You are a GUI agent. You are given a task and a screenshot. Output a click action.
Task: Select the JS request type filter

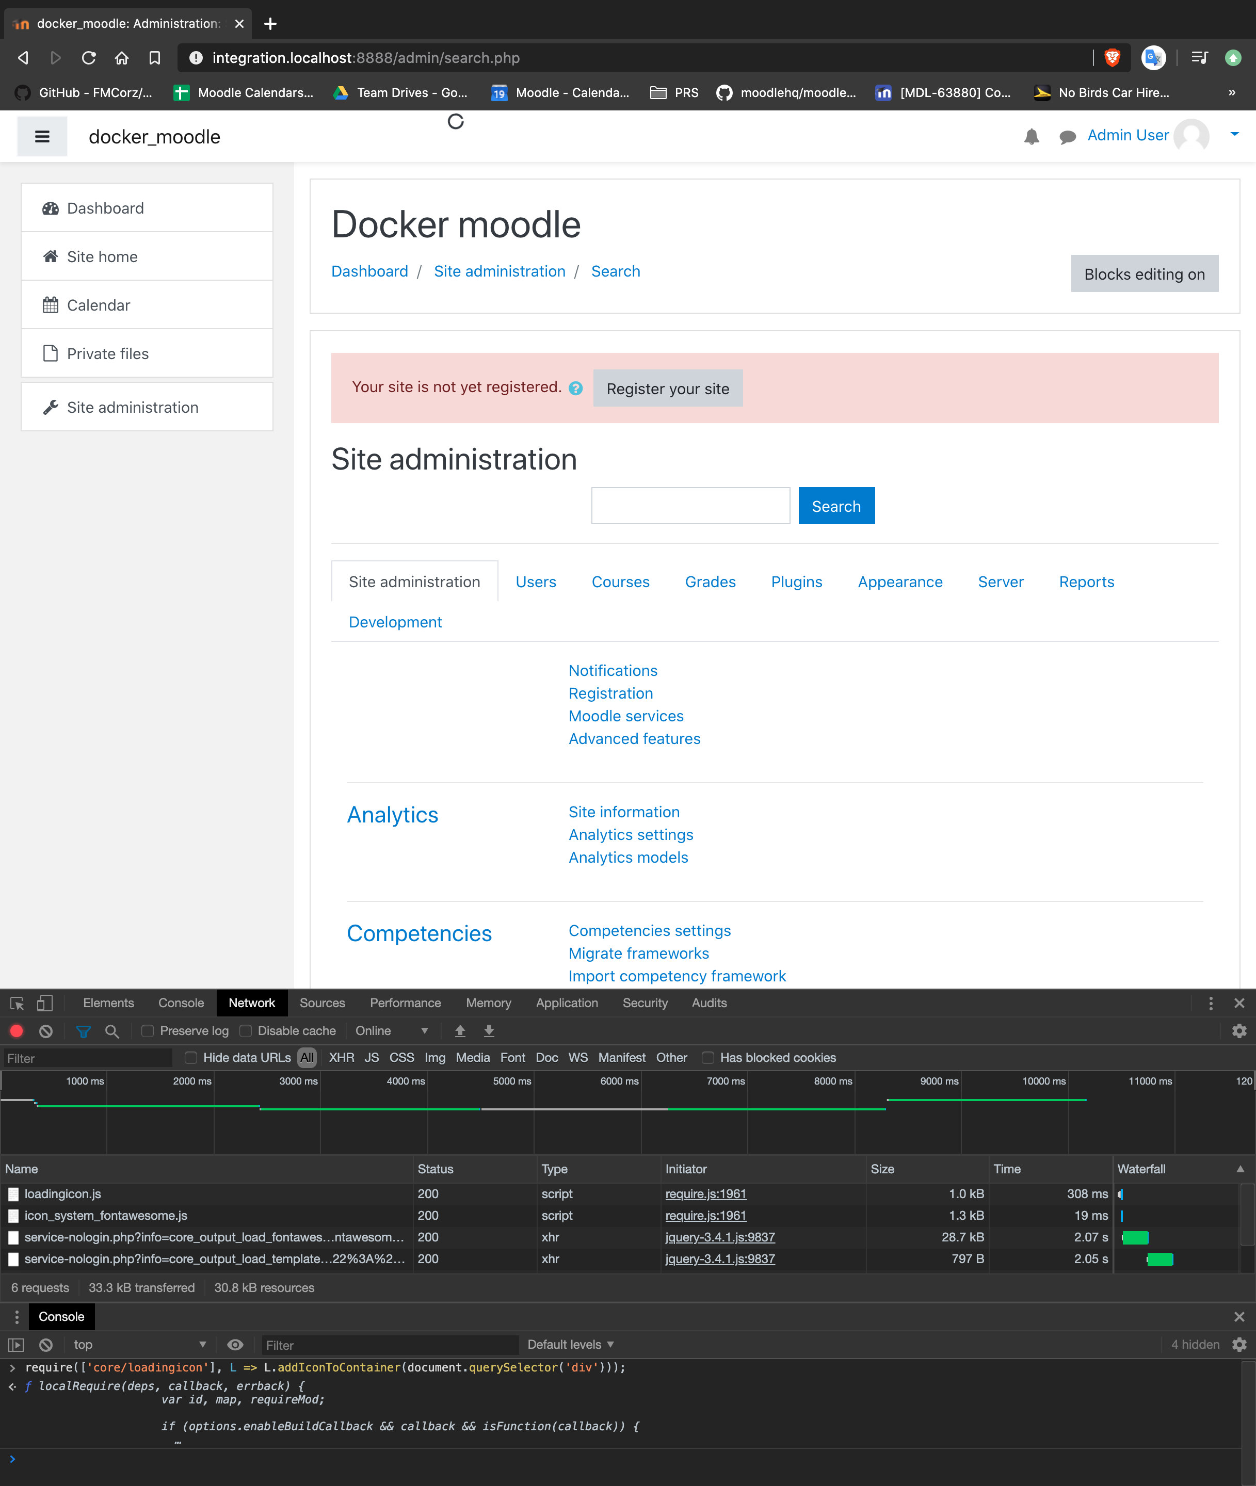tap(372, 1058)
